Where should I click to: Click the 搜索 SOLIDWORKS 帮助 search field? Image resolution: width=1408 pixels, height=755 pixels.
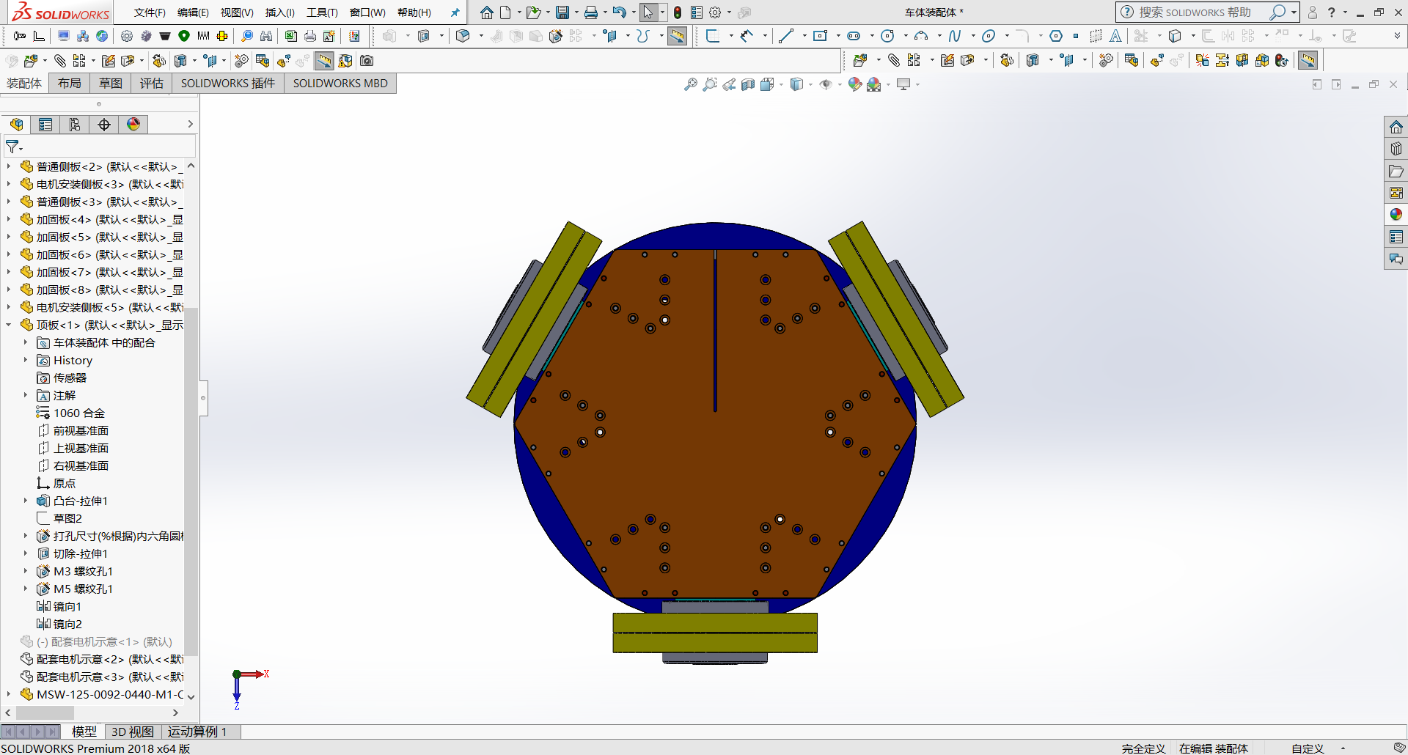pyautogui.click(x=1195, y=12)
